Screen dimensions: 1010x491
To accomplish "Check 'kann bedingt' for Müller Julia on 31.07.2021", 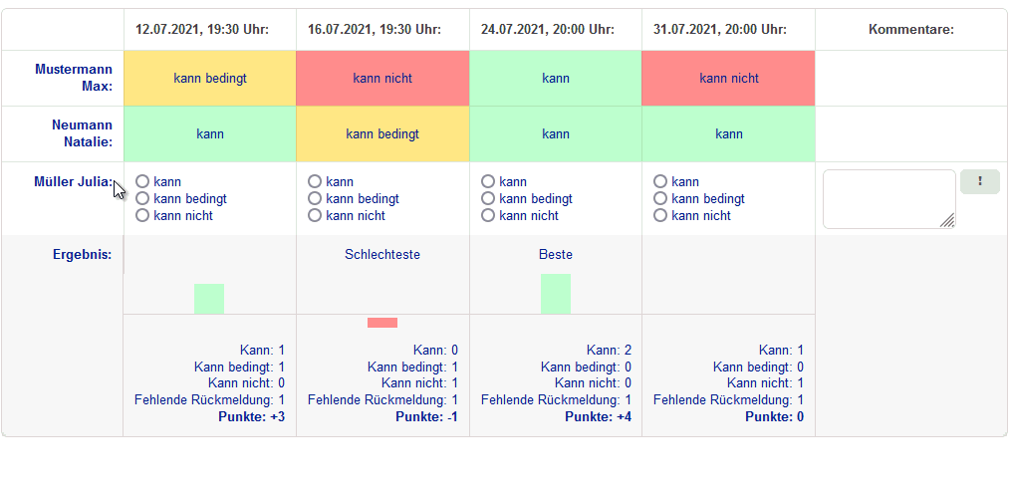I will 660,198.
